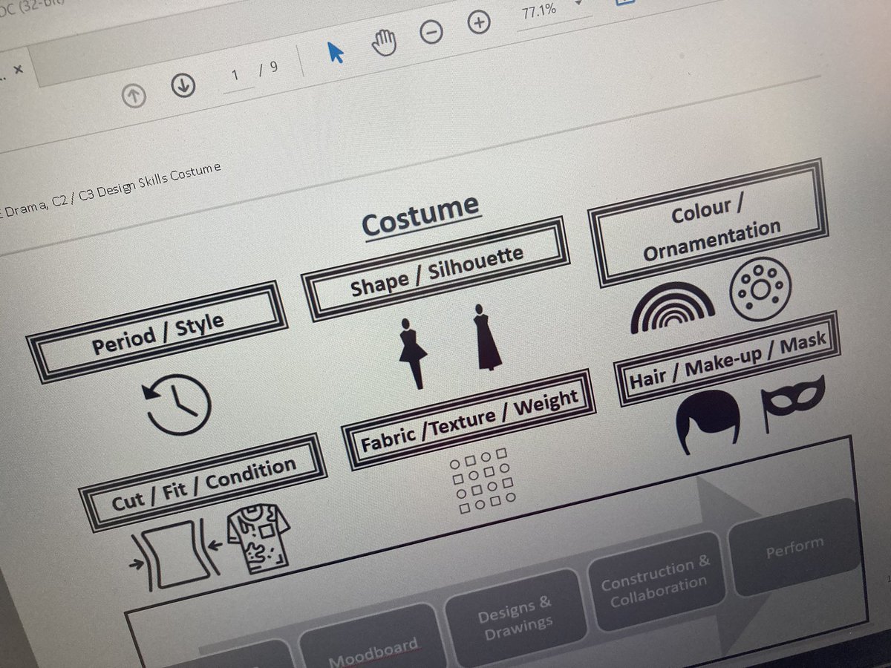Image resolution: width=891 pixels, height=668 pixels.
Task: Go to next page with down arrow
Action: tap(182, 87)
